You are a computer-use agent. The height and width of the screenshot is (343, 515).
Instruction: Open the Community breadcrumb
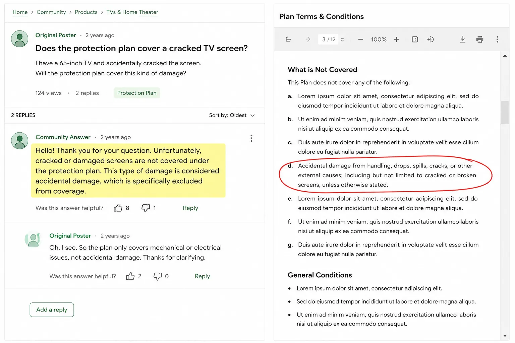tap(51, 12)
